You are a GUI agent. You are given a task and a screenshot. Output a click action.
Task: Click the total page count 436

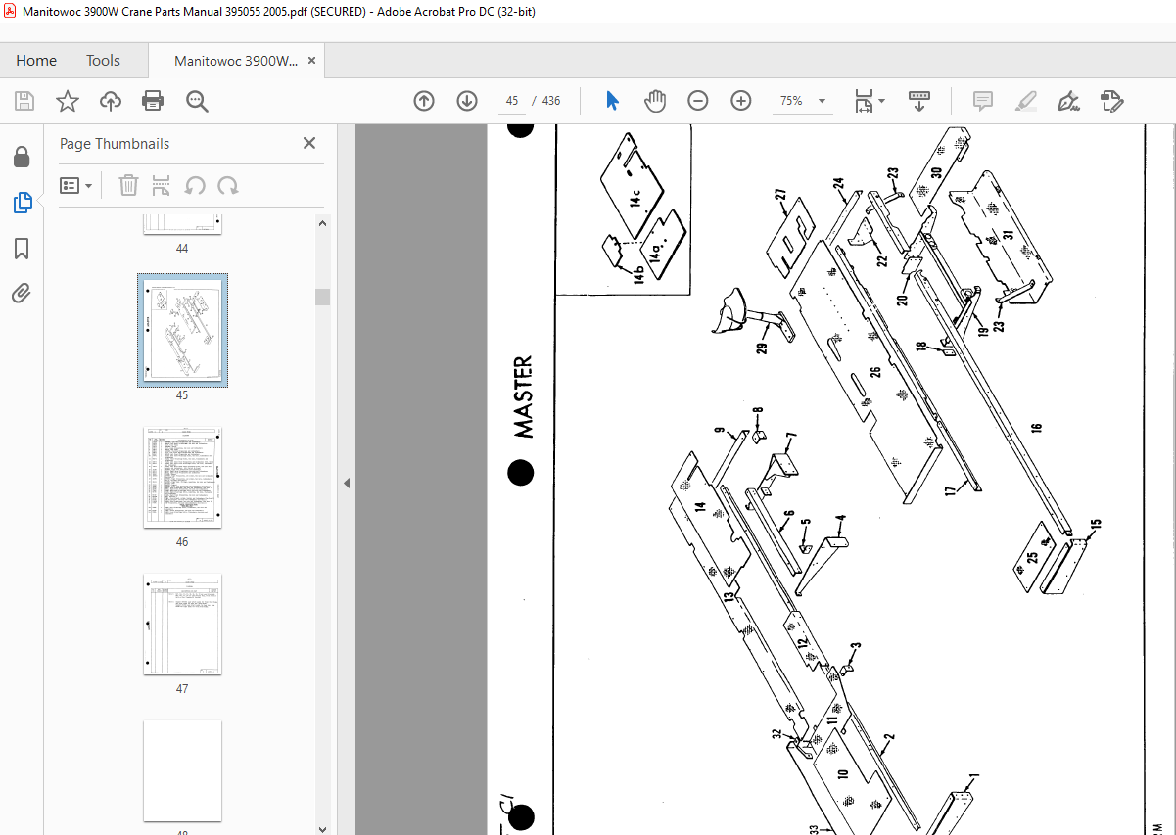coord(551,101)
